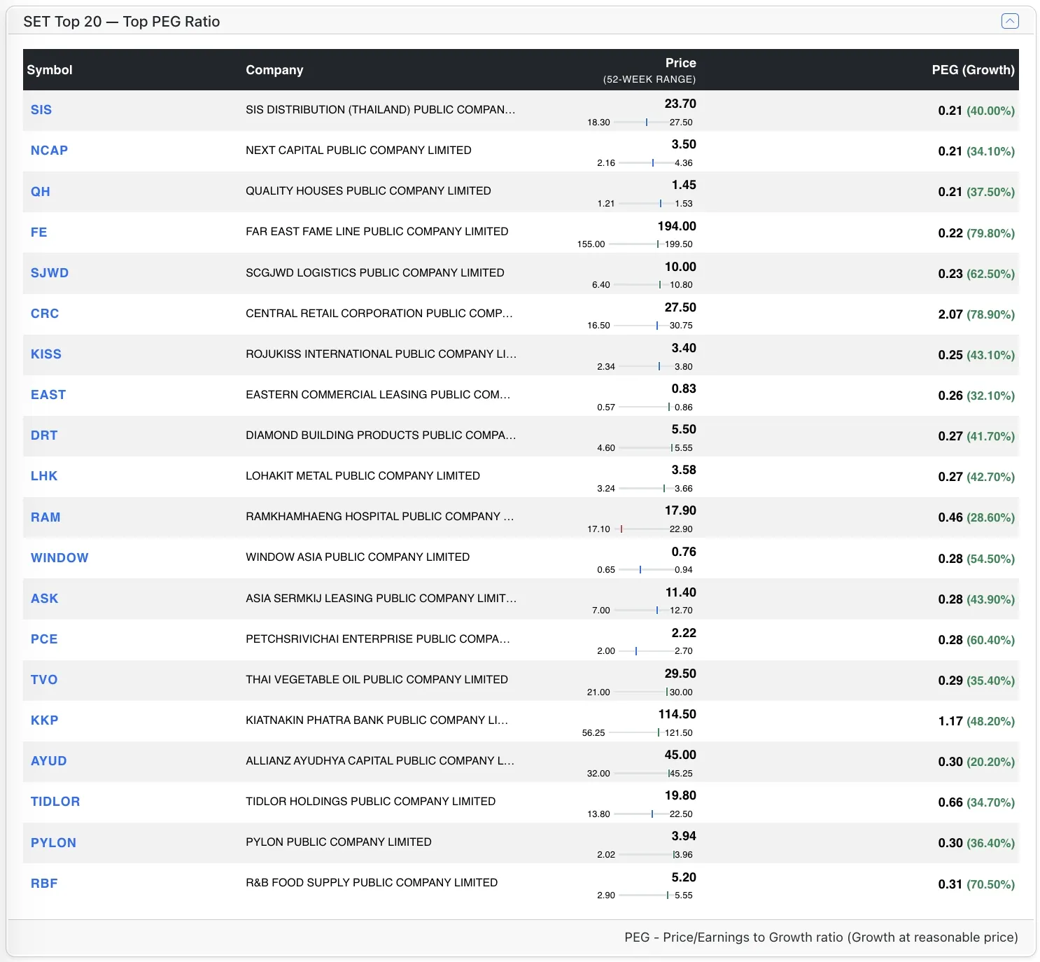Open the AYUD stock symbol link
Screen dimensions: 1040x962
coord(49,760)
